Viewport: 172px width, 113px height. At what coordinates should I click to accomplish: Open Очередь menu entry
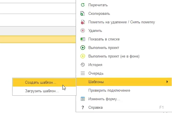124,73
